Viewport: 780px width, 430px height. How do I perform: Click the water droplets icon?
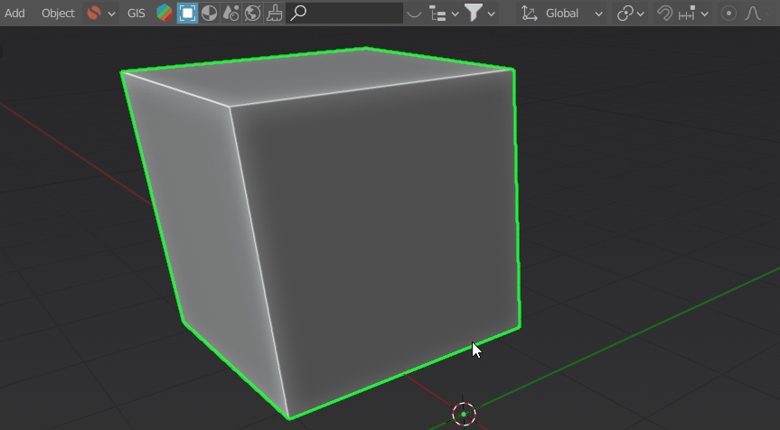click(230, 14)
